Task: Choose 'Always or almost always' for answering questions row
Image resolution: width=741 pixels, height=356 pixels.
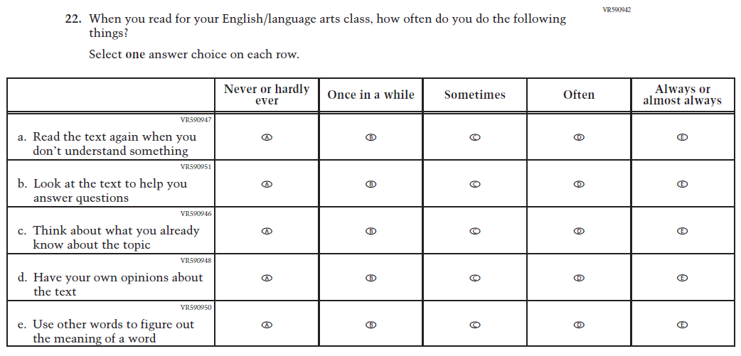Action: click(x=682, y=184)
